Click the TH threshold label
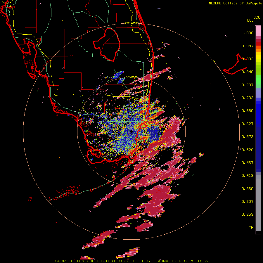Viewport: 263px width, 263px height. [251, 228]
